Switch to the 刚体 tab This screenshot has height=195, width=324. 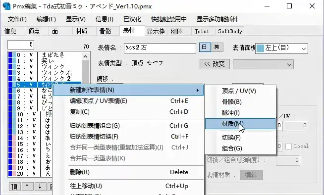click(179, 31)
